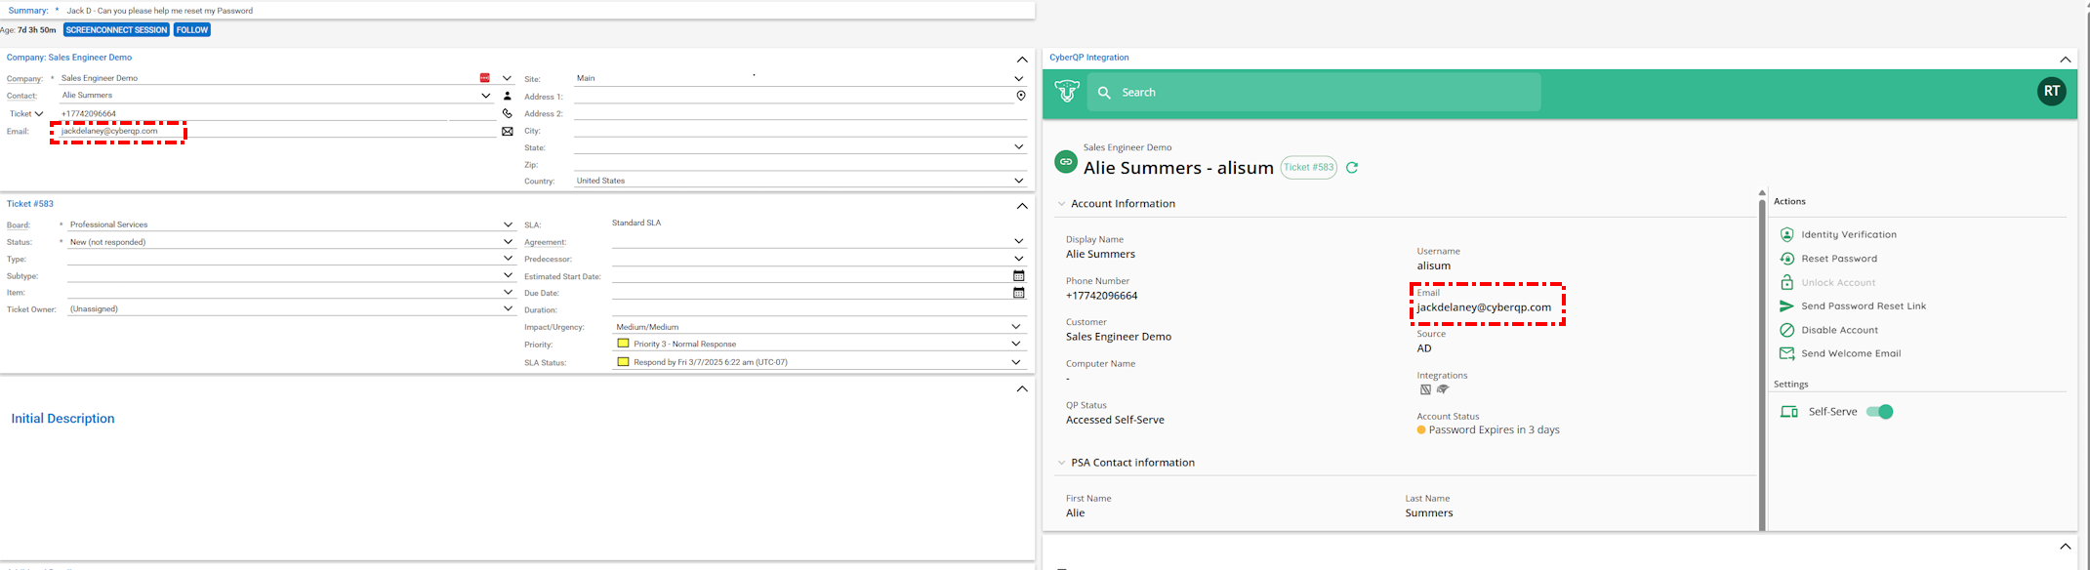The height and width of the screenshot is (570, 2090).
Task: Open the Type dropdown
Action: 508,258
